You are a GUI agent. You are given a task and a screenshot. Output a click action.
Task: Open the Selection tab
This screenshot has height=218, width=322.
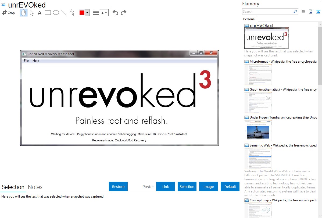click(x=13, y=187)
